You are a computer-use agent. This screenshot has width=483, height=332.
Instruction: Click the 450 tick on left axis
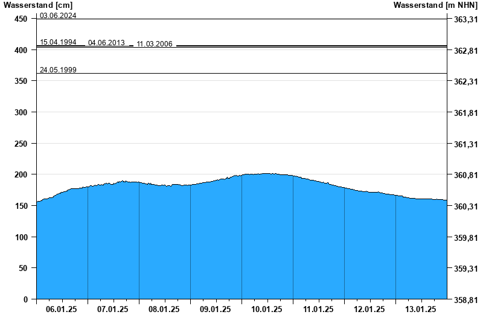click(21, 19)
